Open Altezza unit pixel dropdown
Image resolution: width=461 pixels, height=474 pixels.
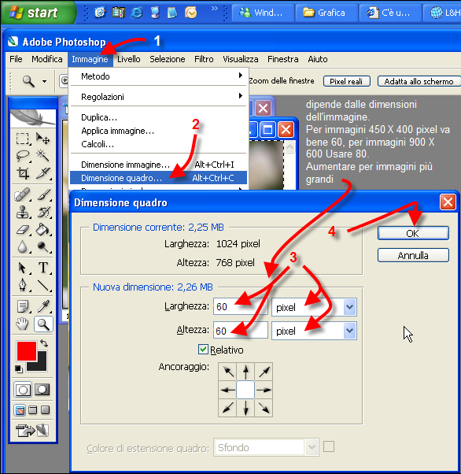pyautogui.click(x=349, y=331)
